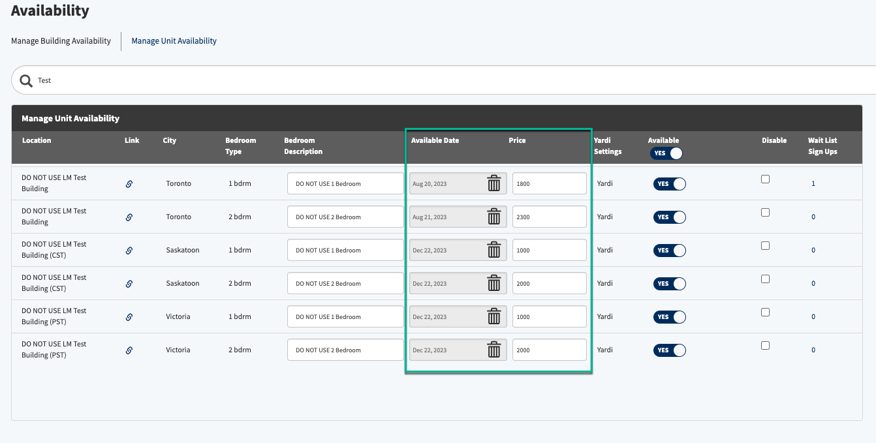Viewport: 876px width, 443px height.
Task: Check Disable box for Saskatoon 2 bdrm
Action: coord(766,279)
